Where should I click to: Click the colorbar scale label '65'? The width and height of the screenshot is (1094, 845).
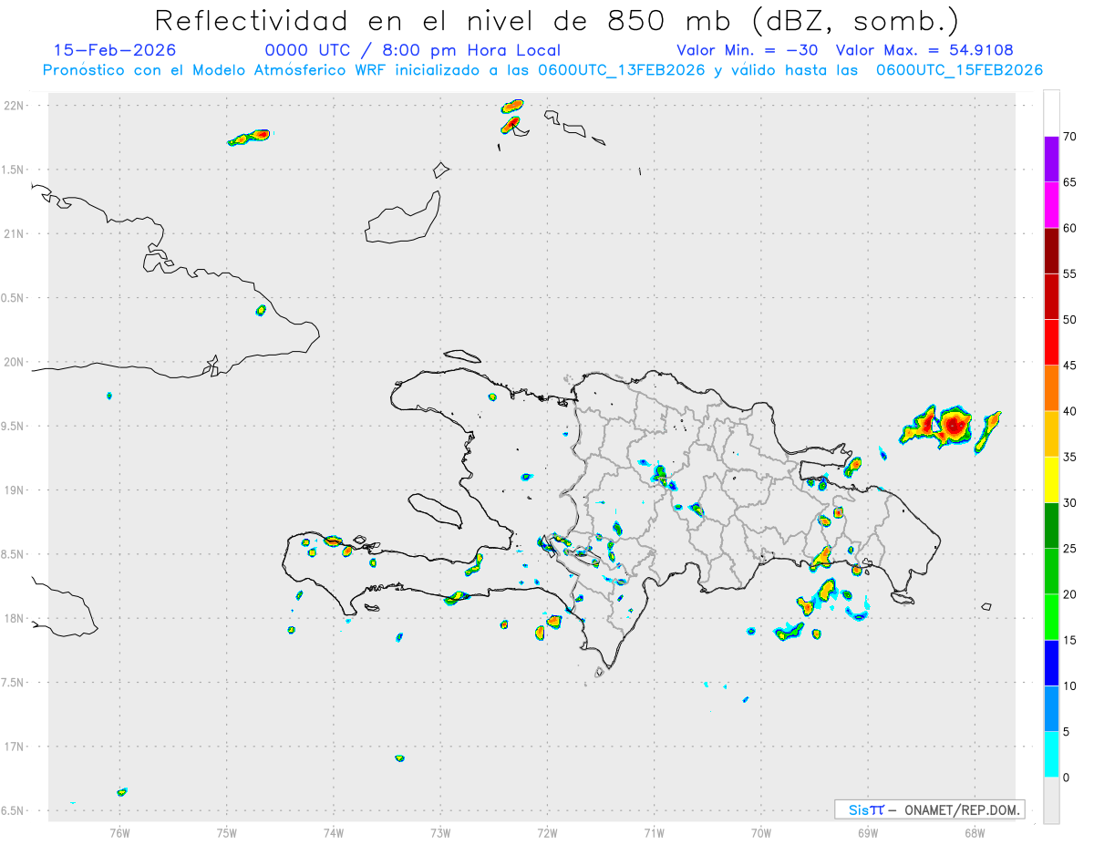click(1070, 182)
